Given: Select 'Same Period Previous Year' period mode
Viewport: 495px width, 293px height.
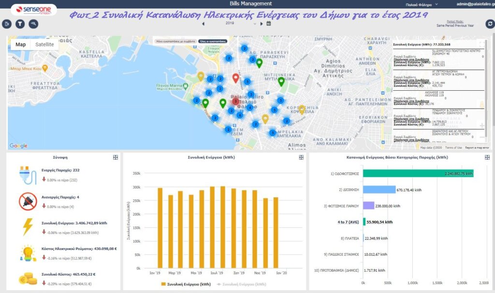Looking at the screenshot, I should click(455, 26).
